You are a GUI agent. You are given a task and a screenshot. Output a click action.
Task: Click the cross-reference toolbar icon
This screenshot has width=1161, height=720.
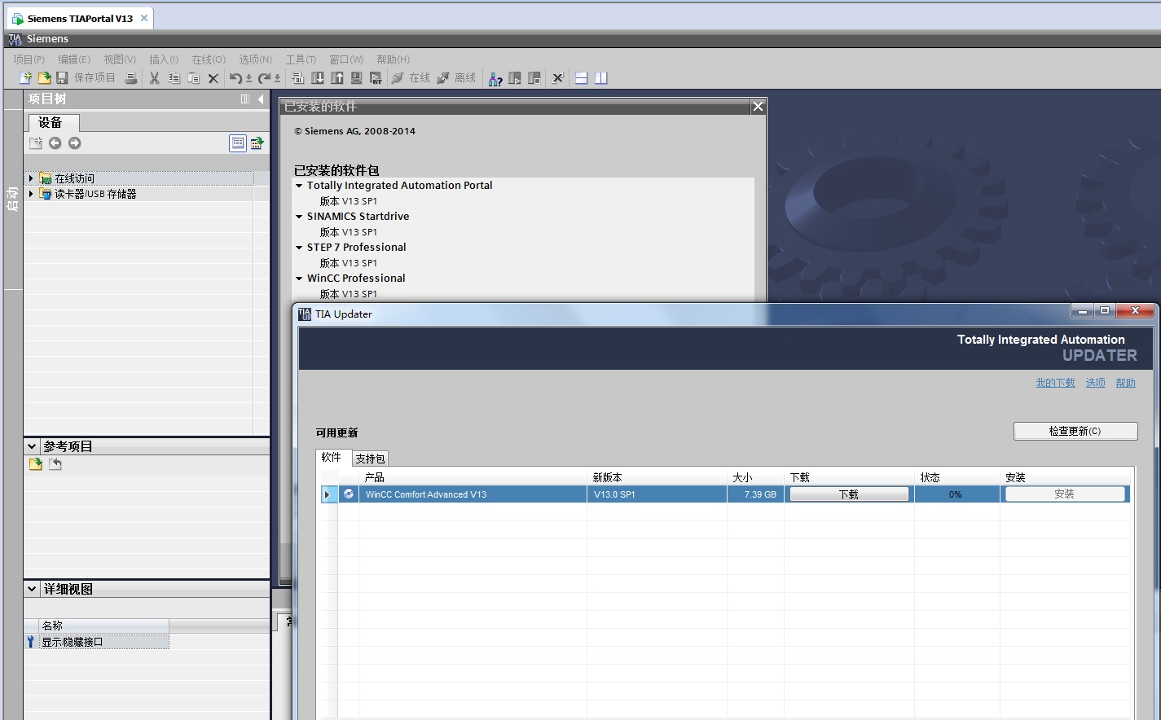point(558,78)
